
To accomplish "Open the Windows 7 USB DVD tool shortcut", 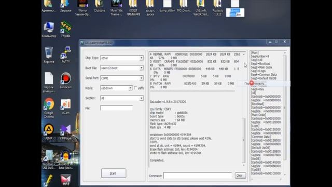I will [49, 159].
